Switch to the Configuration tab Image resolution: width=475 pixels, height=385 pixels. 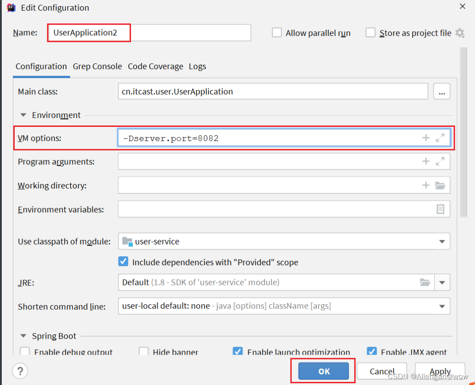coord(41,66)
